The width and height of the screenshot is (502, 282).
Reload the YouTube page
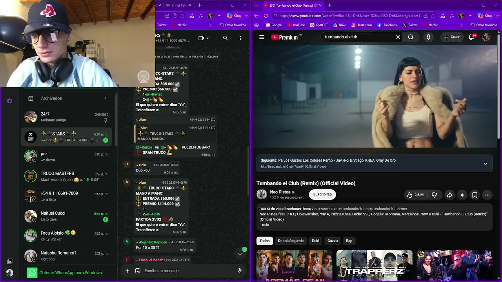click(x=266, y=16)
